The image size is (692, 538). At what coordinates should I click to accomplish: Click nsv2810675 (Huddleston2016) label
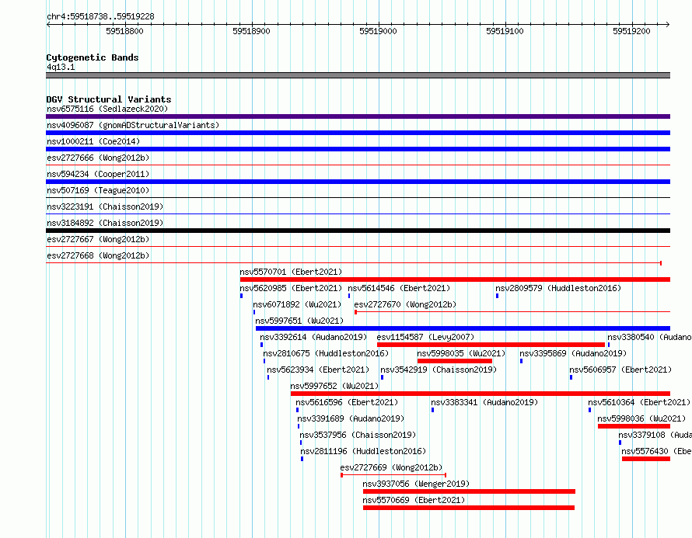pyautogui.click(x=326, y=353)
